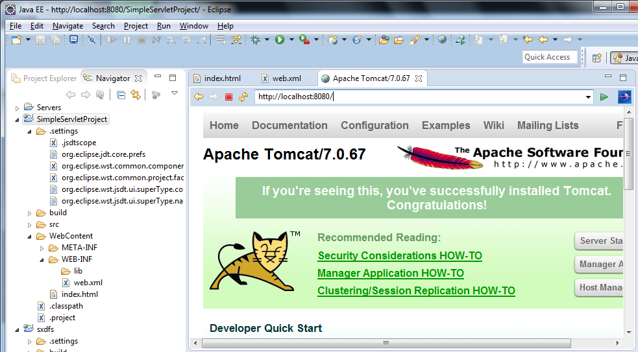Click the Terminate stop icon in main toolbar
The height and width of the screenshot is (352, 638).
[141, 40]
